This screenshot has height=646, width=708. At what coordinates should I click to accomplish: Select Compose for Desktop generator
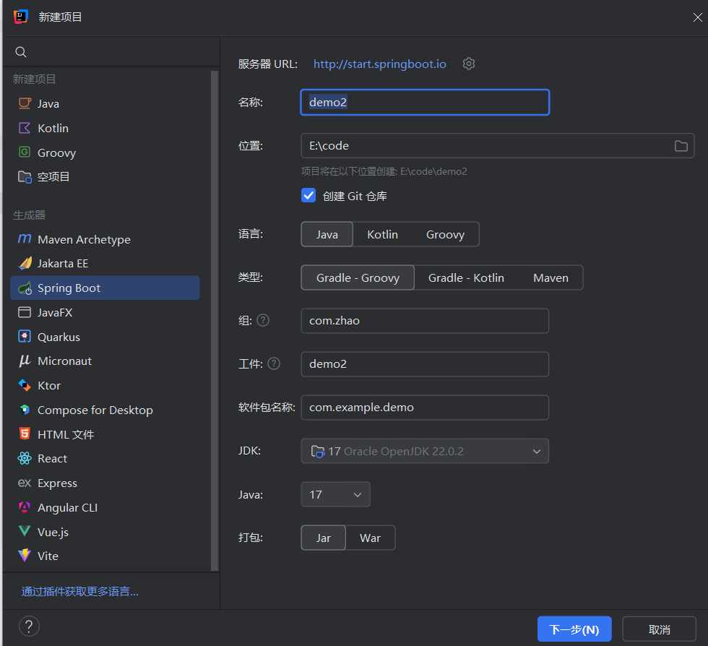(x=105, y=410)
